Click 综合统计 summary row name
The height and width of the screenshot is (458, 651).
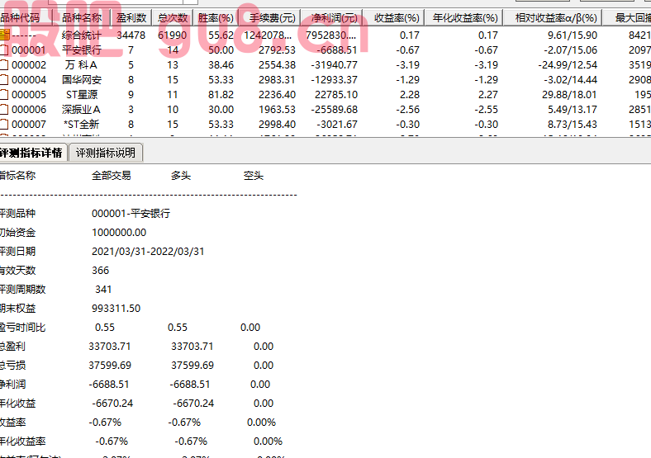pos(81,35)
